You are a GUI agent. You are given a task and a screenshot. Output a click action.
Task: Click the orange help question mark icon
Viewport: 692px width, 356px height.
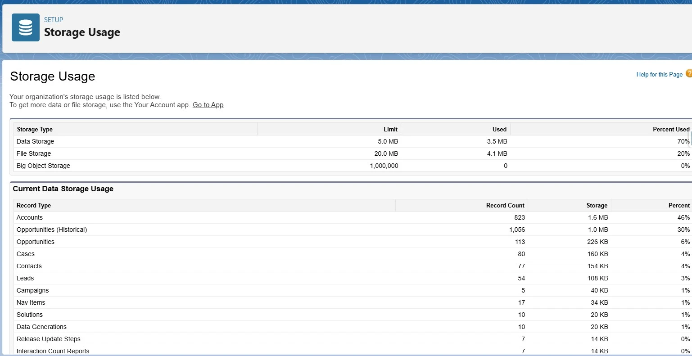tap(689, 73)
